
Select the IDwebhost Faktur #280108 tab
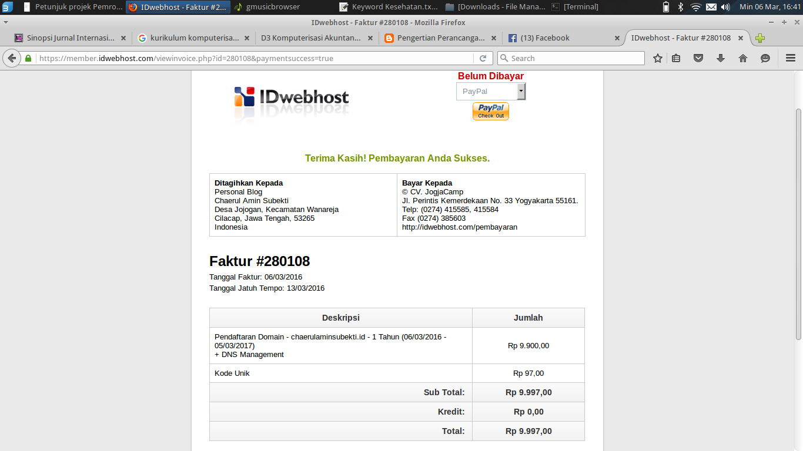click(687, 38)
